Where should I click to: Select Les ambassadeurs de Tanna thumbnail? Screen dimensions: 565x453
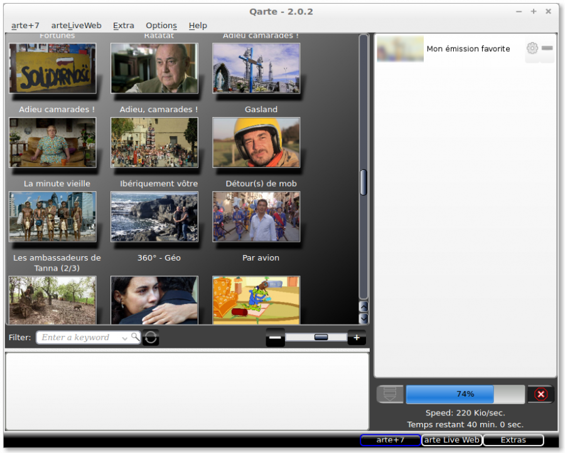[x=53, y=300]
